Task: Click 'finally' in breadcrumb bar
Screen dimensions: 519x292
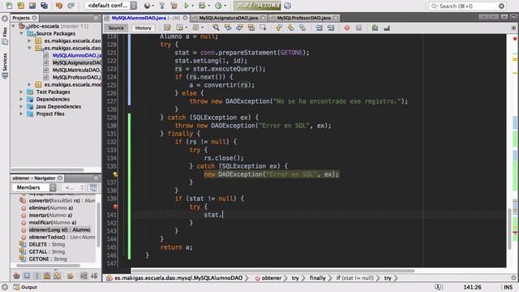Action: [x=317, y=278]
